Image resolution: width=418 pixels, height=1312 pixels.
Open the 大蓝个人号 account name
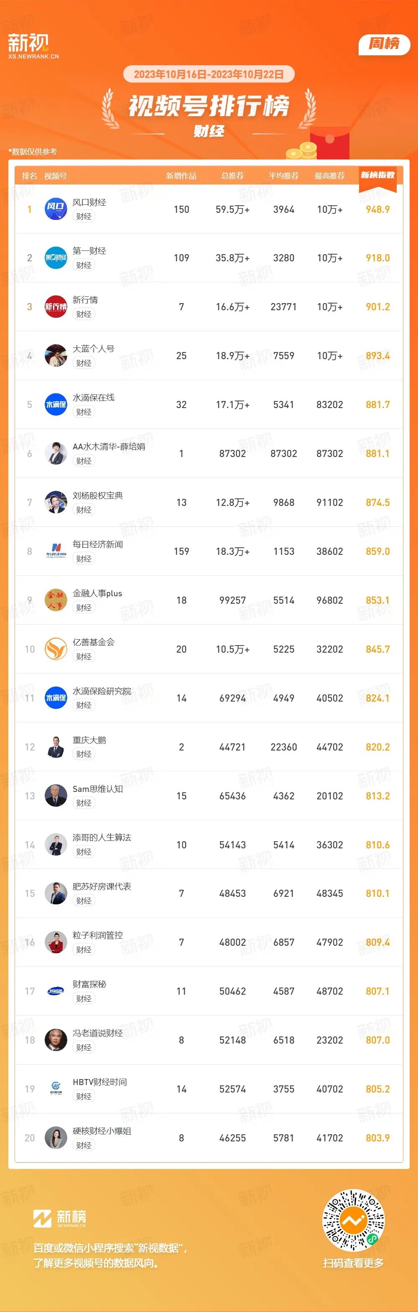[94, 349]
